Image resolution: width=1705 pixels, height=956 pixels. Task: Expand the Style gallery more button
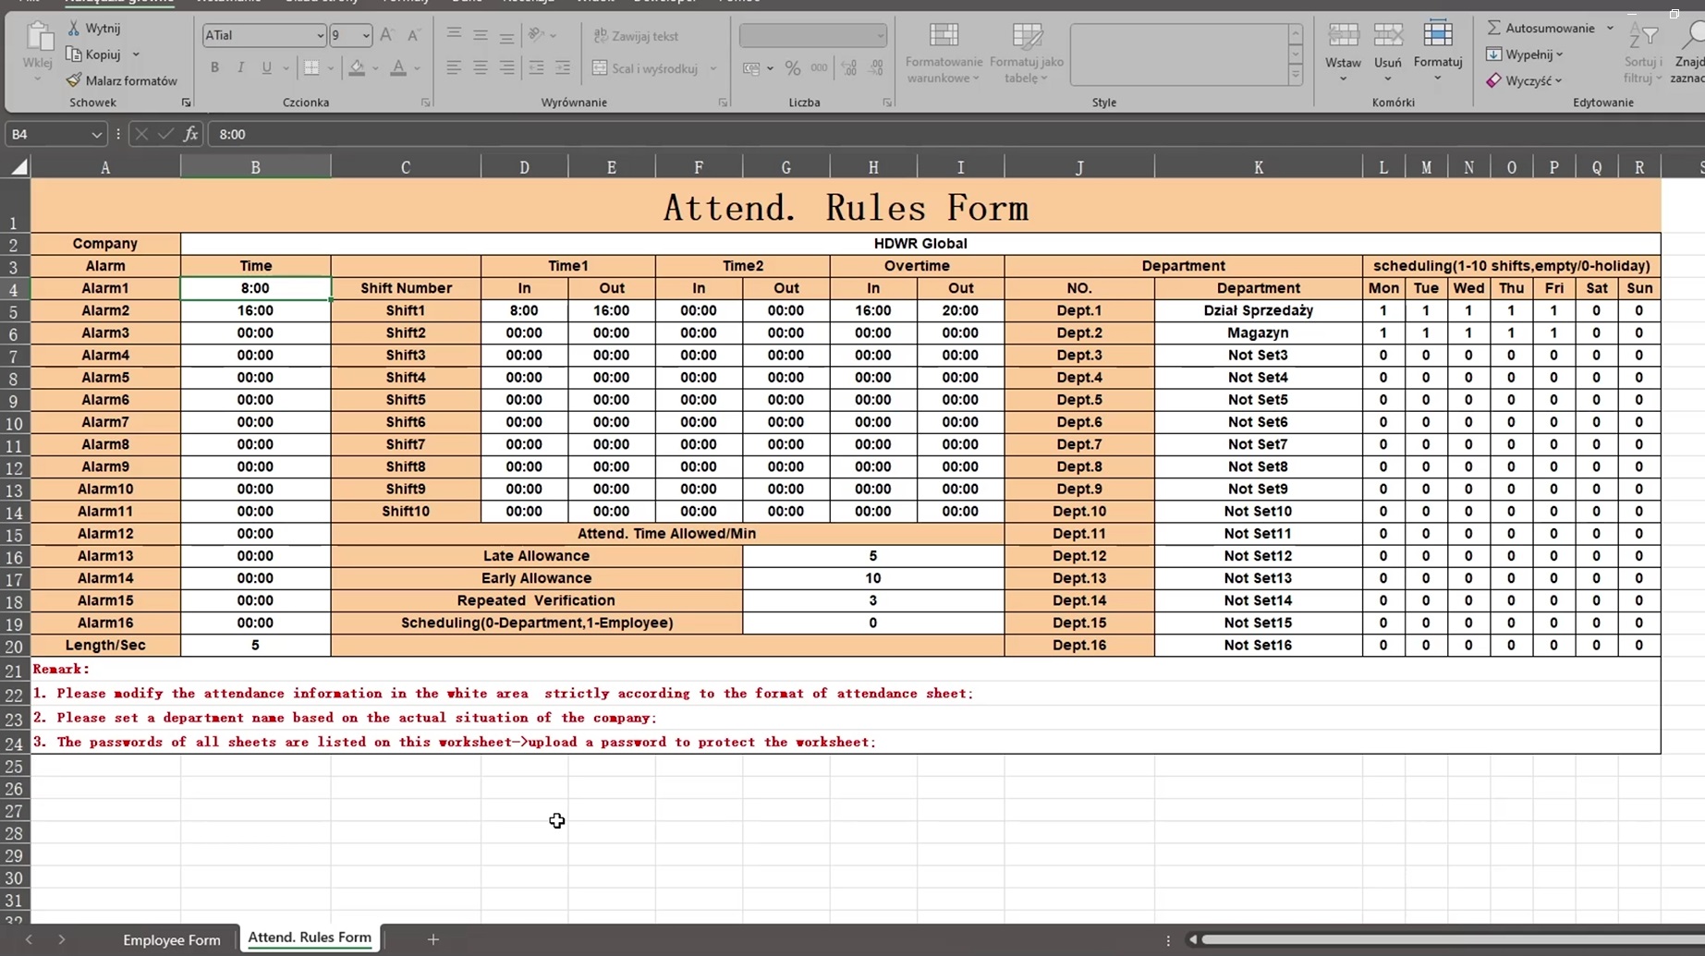1295,76
